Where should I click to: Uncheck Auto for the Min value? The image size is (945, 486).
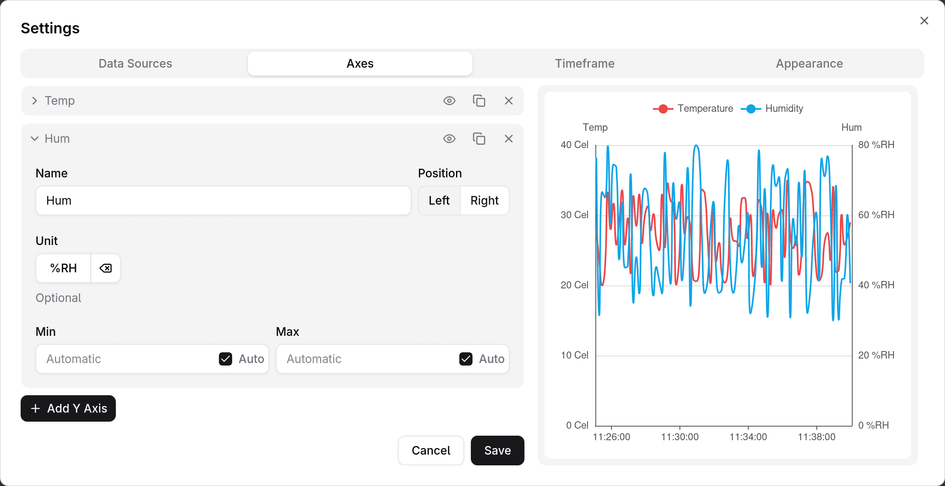[226, 359]
